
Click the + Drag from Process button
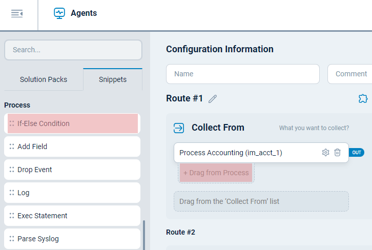click(216, 173)
